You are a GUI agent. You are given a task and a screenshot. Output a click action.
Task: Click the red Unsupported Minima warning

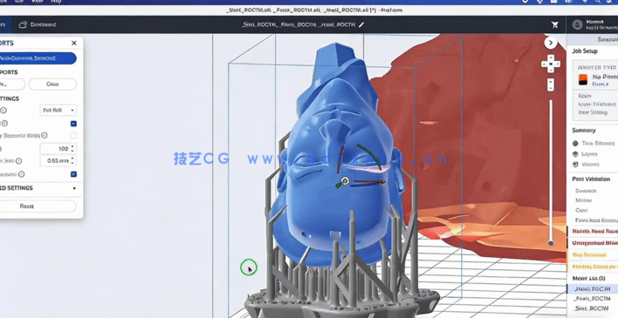[593, 243]
